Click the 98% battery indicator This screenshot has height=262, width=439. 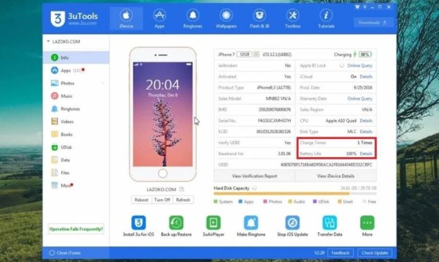pyautogui.click(x=365, y=55)
